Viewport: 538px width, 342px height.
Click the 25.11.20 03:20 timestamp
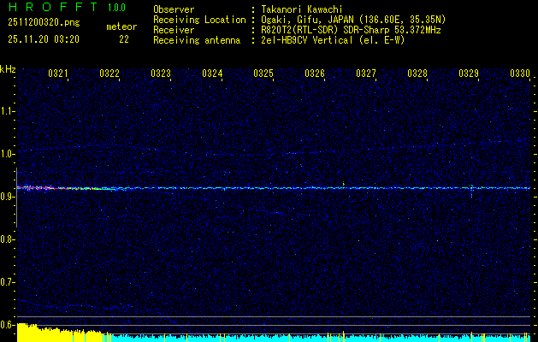[44, 39]
